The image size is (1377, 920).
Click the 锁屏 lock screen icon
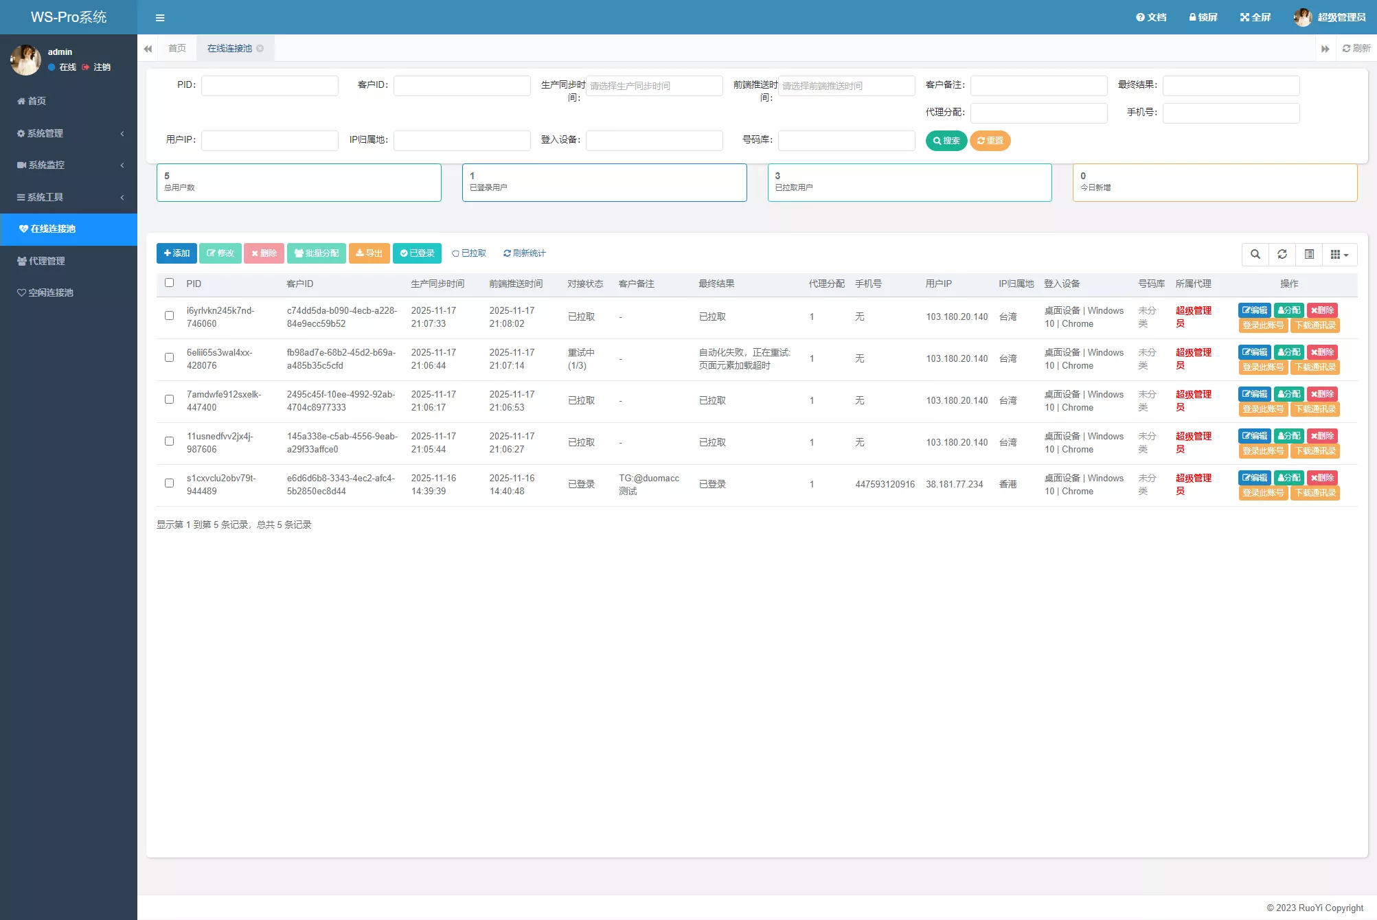(1203, 17)
